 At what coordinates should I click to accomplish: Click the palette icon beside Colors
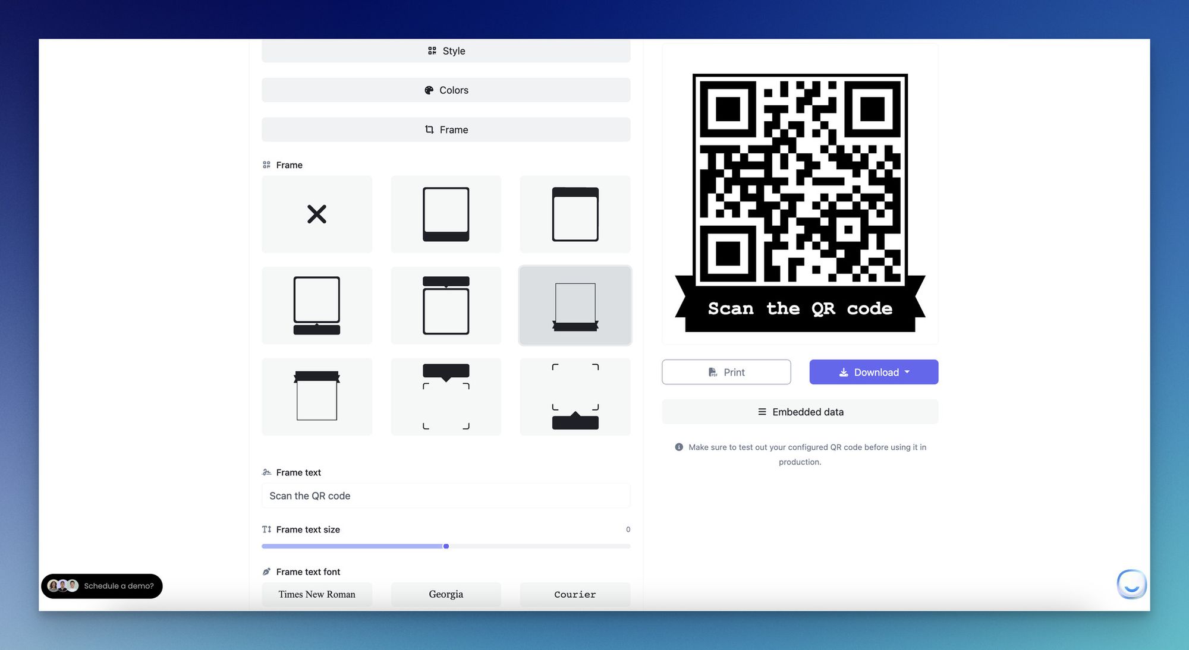429,90
